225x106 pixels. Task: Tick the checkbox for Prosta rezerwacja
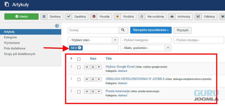79,92
